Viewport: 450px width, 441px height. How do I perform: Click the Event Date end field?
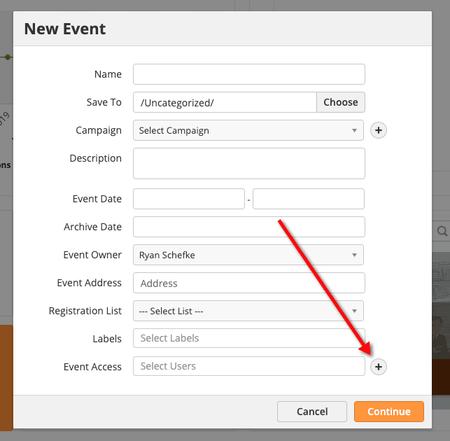point(309,199)
